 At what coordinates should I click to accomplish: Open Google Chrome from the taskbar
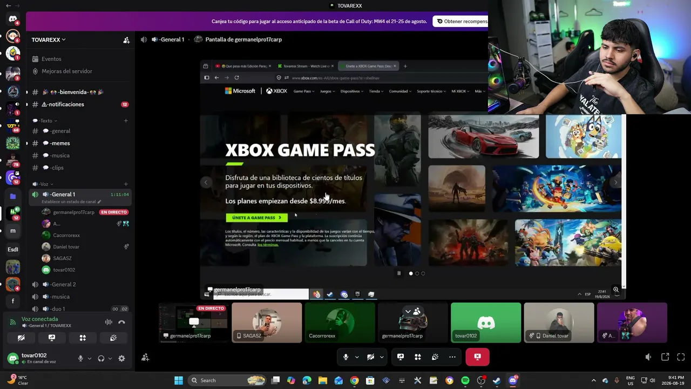tap(354, 380)
